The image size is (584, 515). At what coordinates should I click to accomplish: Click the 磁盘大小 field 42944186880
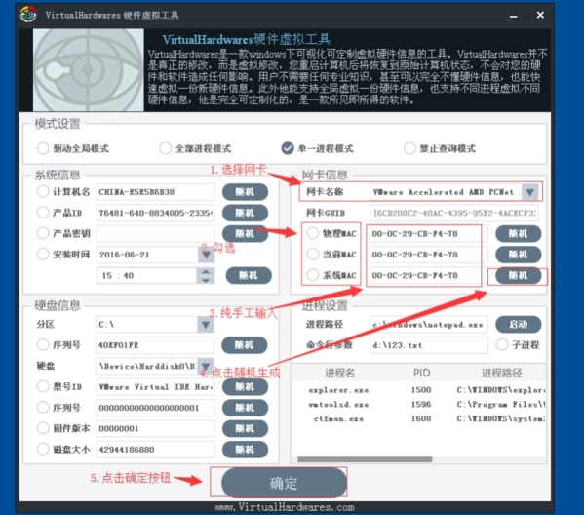click(x=155, y=450)
